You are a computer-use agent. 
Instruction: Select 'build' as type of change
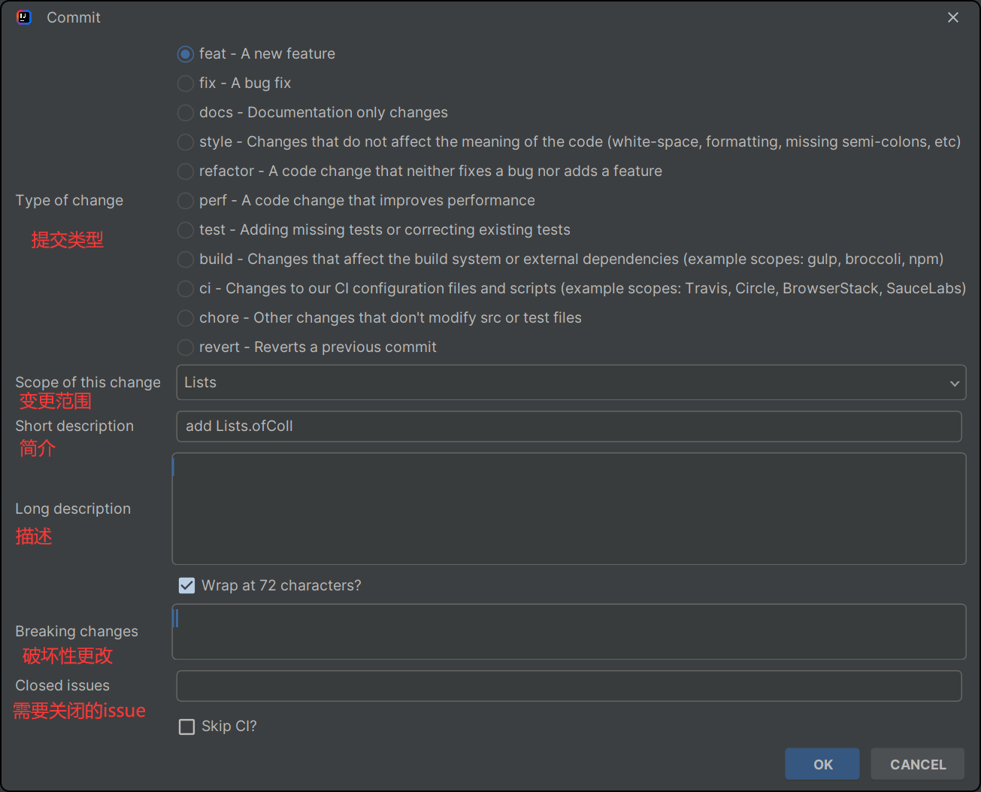(x=186, y=259)
